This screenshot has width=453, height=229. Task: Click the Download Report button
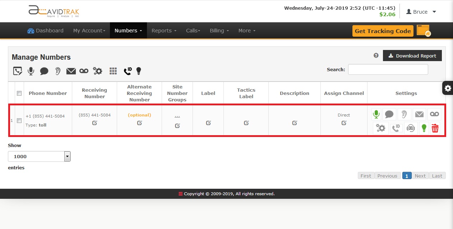tap(412, 56)
